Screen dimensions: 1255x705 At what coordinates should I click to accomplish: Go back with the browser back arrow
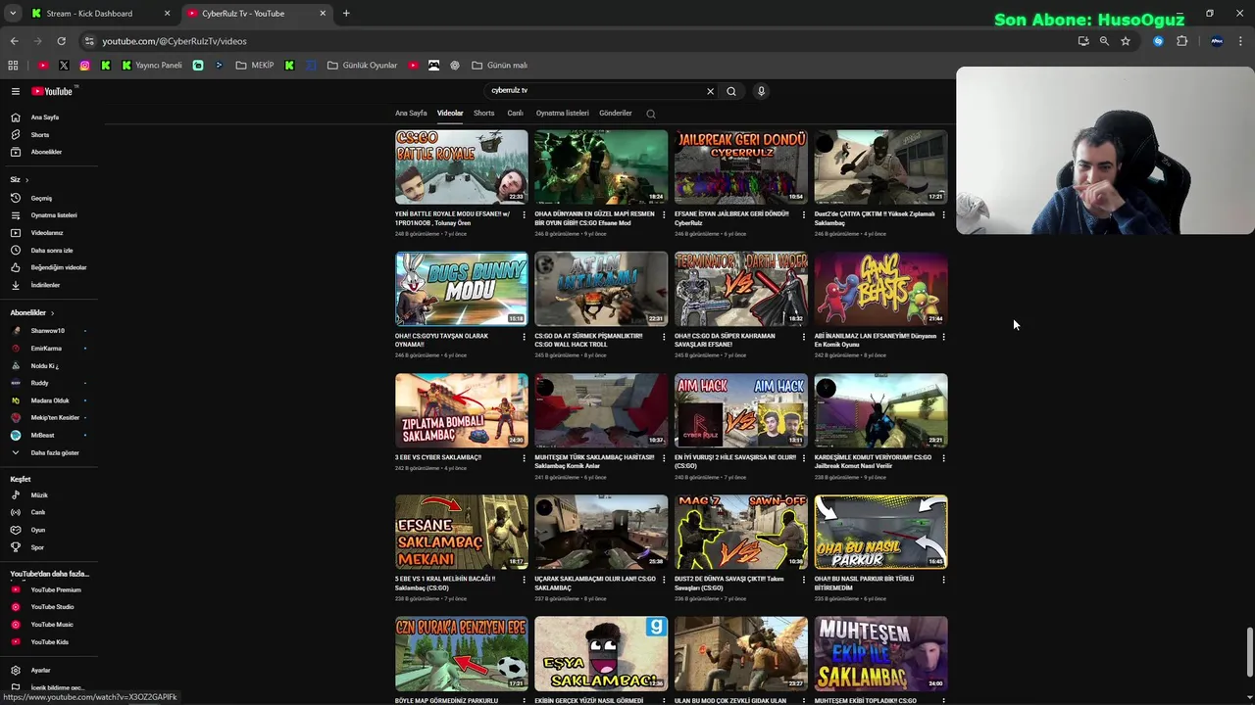[x=14, y=41]
